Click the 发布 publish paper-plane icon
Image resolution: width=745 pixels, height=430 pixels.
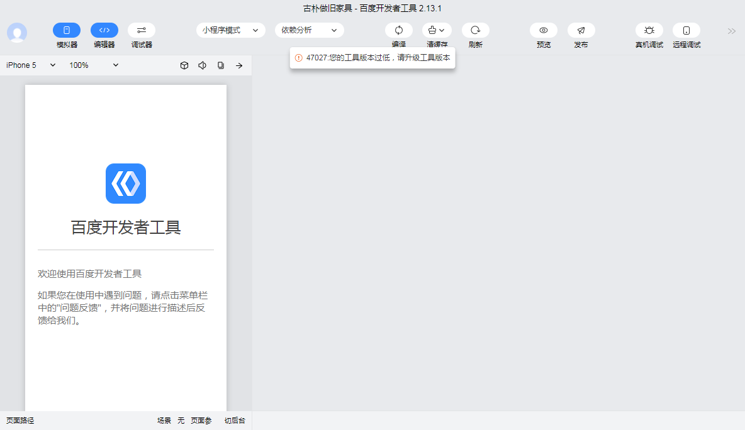(x=581, y=30)
